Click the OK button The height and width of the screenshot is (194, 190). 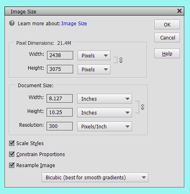(x=167, y=24)
